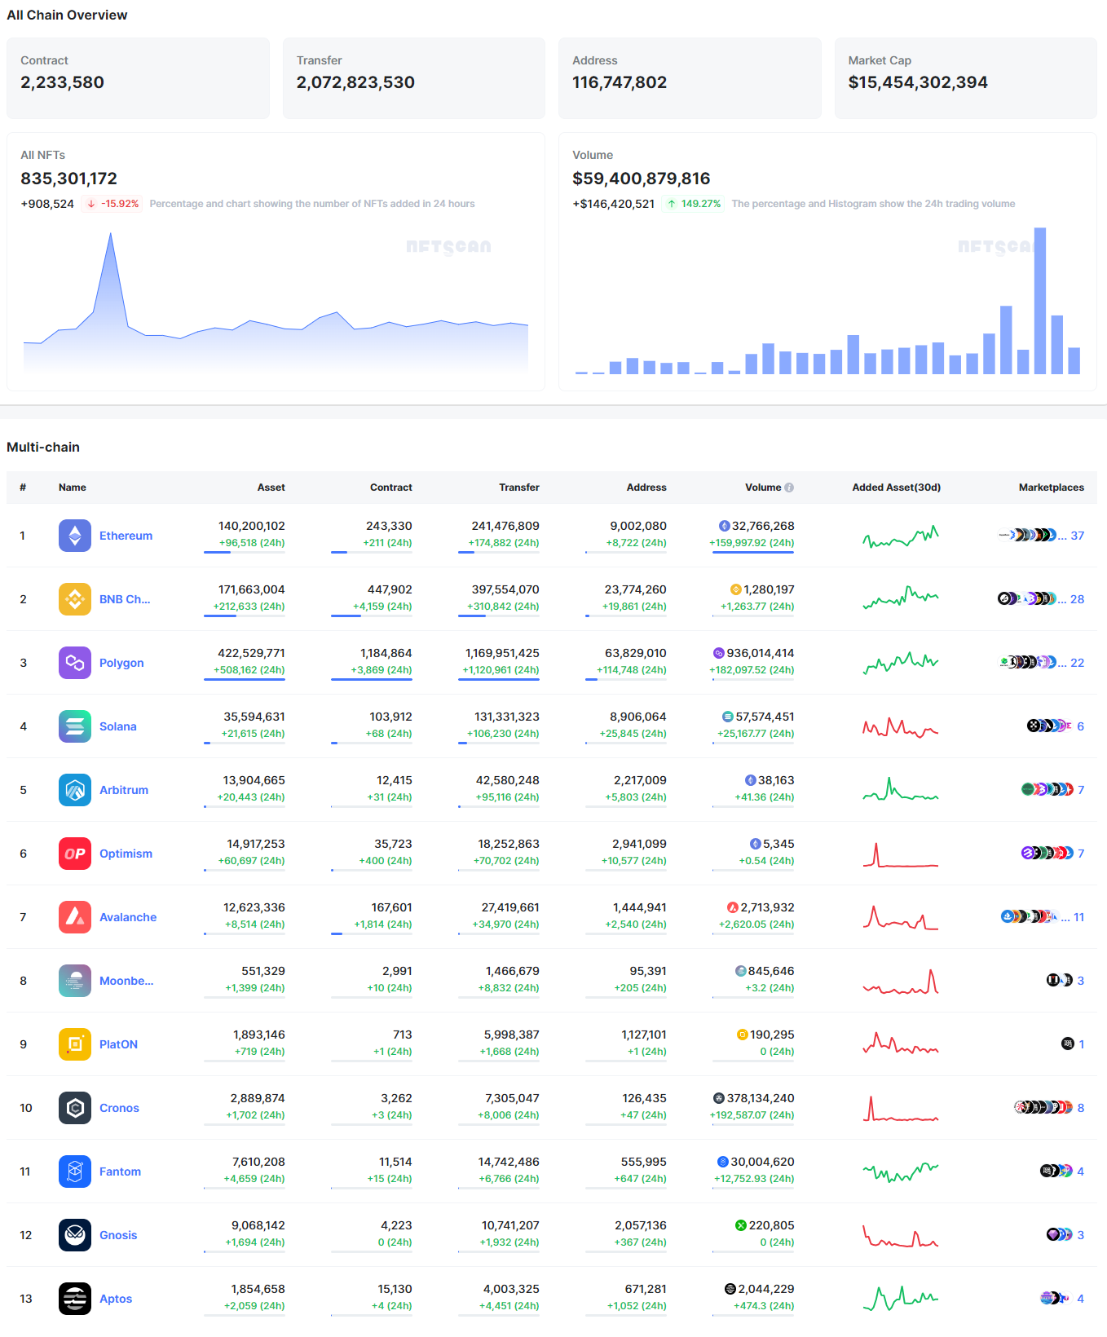Click the Cronos chain logo icon
Viewport: 1107px width, 1337px height.
click(x=75, y=1108)
